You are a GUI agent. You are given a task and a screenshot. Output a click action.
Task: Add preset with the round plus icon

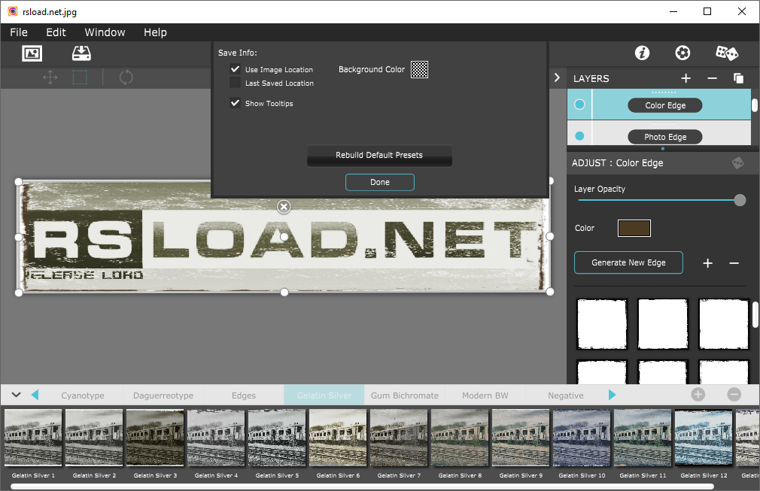pyautogui.click(x=698, y=395)
